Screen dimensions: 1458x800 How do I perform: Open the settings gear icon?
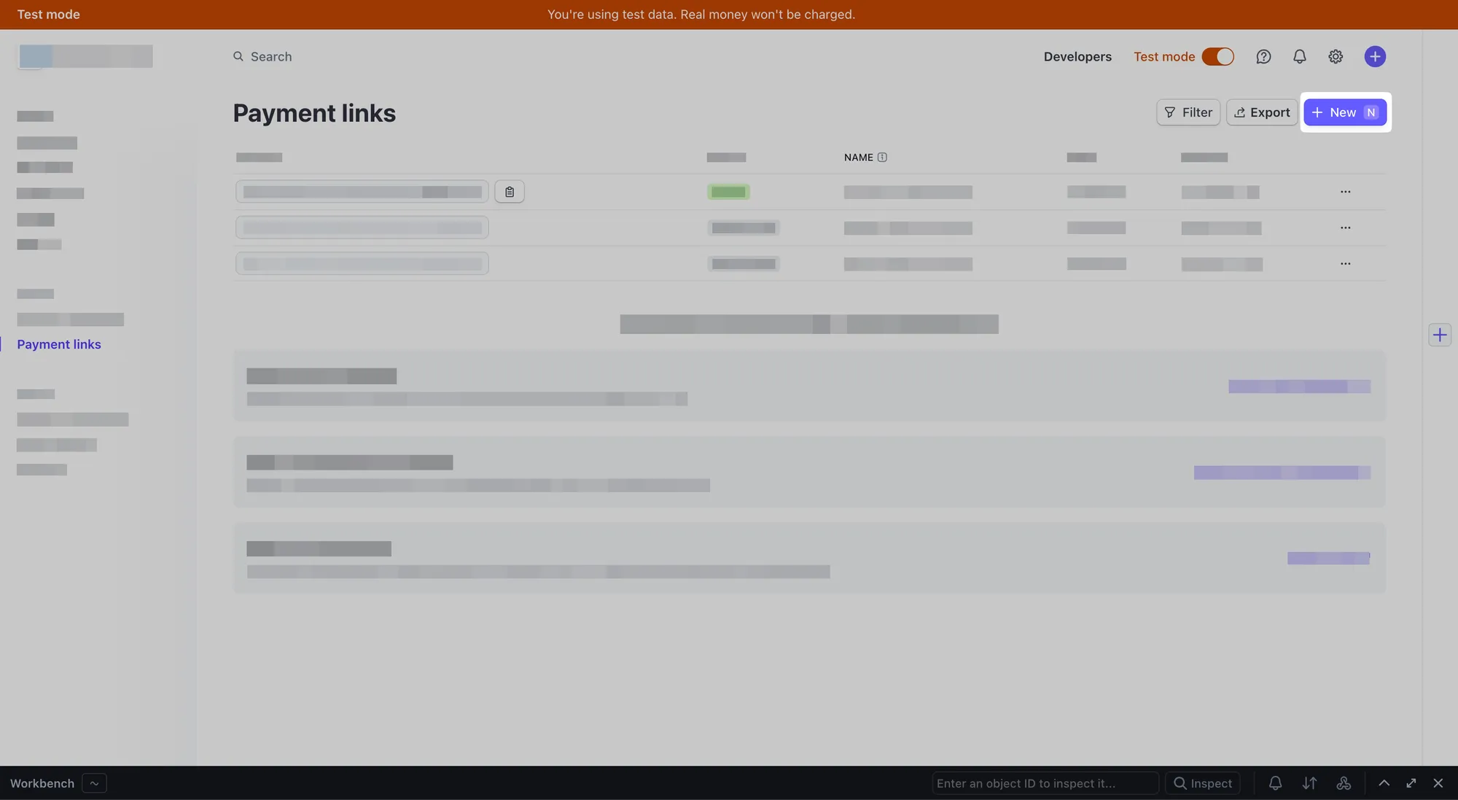click(x=1336, y=56)
